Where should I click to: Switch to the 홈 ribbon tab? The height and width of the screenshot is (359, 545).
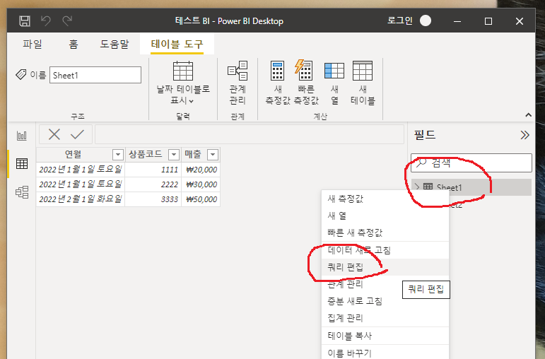[74, 44]
